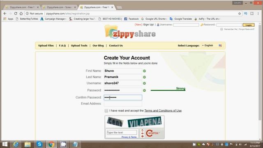This screenshot has width=263, height=148.
Task: Click the browser forward arrow
Action: point(10,14)
